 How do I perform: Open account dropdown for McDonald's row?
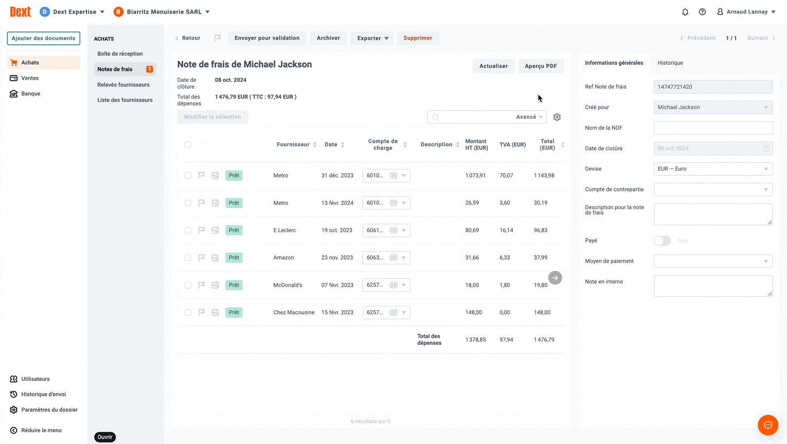404,285
